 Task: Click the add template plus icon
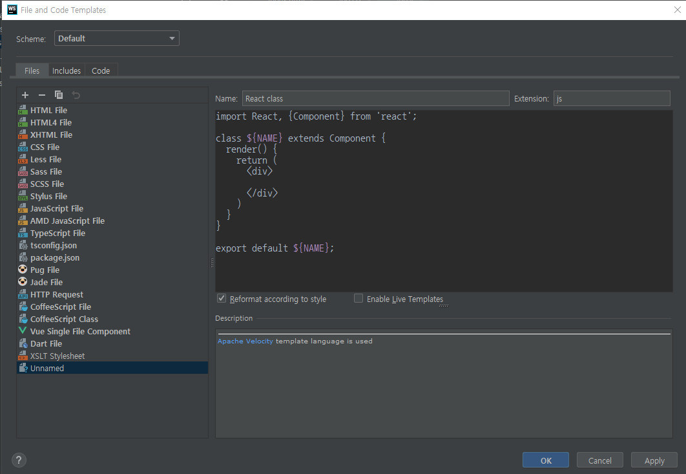[25, 95]
